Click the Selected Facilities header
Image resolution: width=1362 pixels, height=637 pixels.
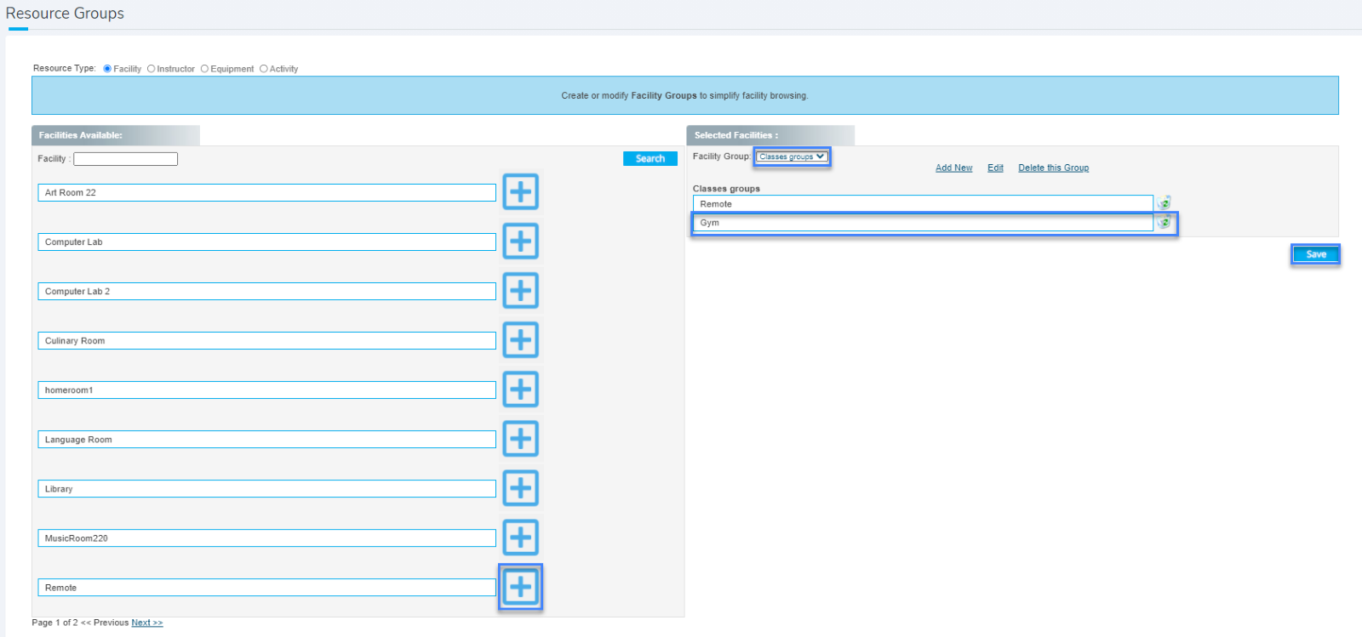click(x=770, y=135)
